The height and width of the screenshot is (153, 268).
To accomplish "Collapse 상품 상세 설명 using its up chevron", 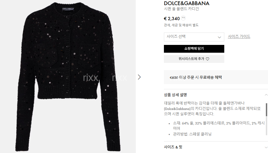I will point(266,95).
